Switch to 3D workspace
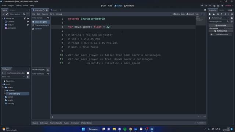 110,6
